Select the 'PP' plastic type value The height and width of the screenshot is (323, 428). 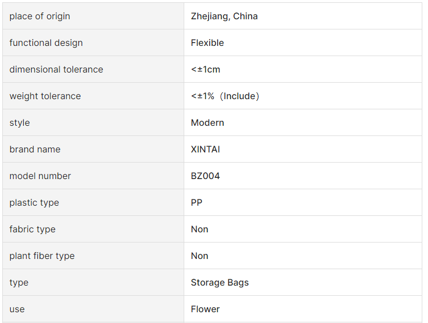coord(197,203)
